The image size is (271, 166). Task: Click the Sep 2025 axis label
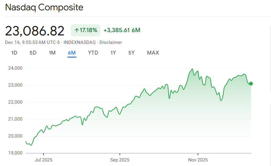pos(120,160)
